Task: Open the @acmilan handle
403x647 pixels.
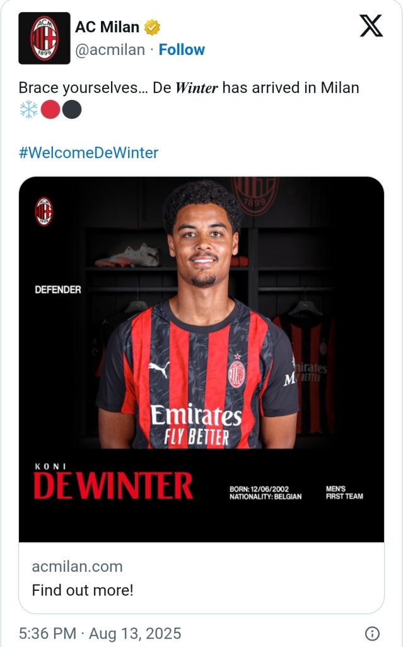Action: tap(110, 50)
